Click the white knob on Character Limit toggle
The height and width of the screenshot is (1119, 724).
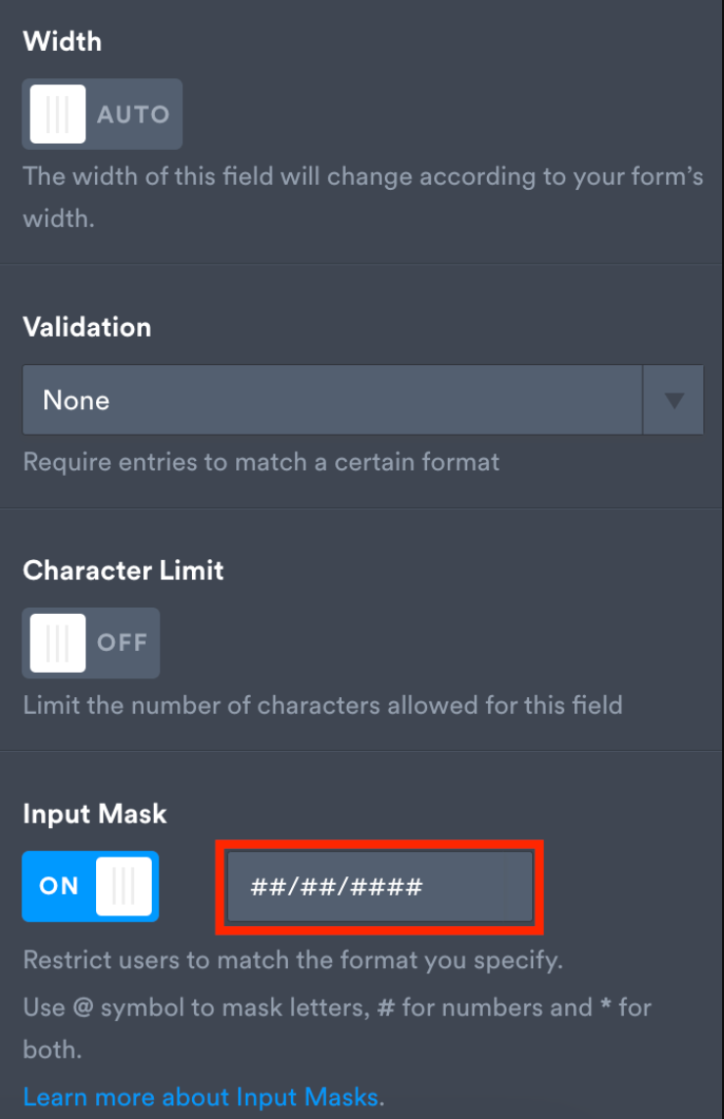[x=58, y=642]
